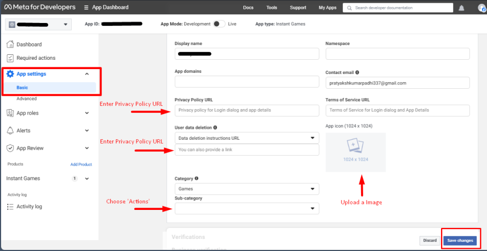
Task: Expand the App Review section
Action: coord(87,148)
